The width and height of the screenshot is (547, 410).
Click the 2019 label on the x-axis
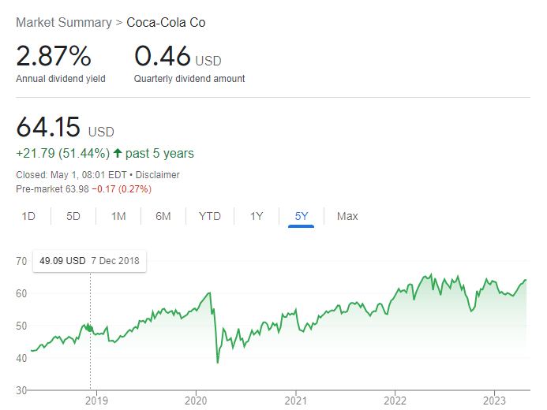pyautogui.click(x=96, y=401)
